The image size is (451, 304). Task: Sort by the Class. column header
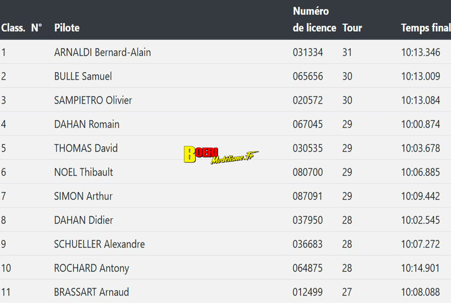13,28
